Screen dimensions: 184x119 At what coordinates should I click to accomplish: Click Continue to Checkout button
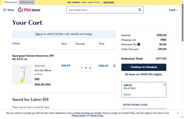144,67
